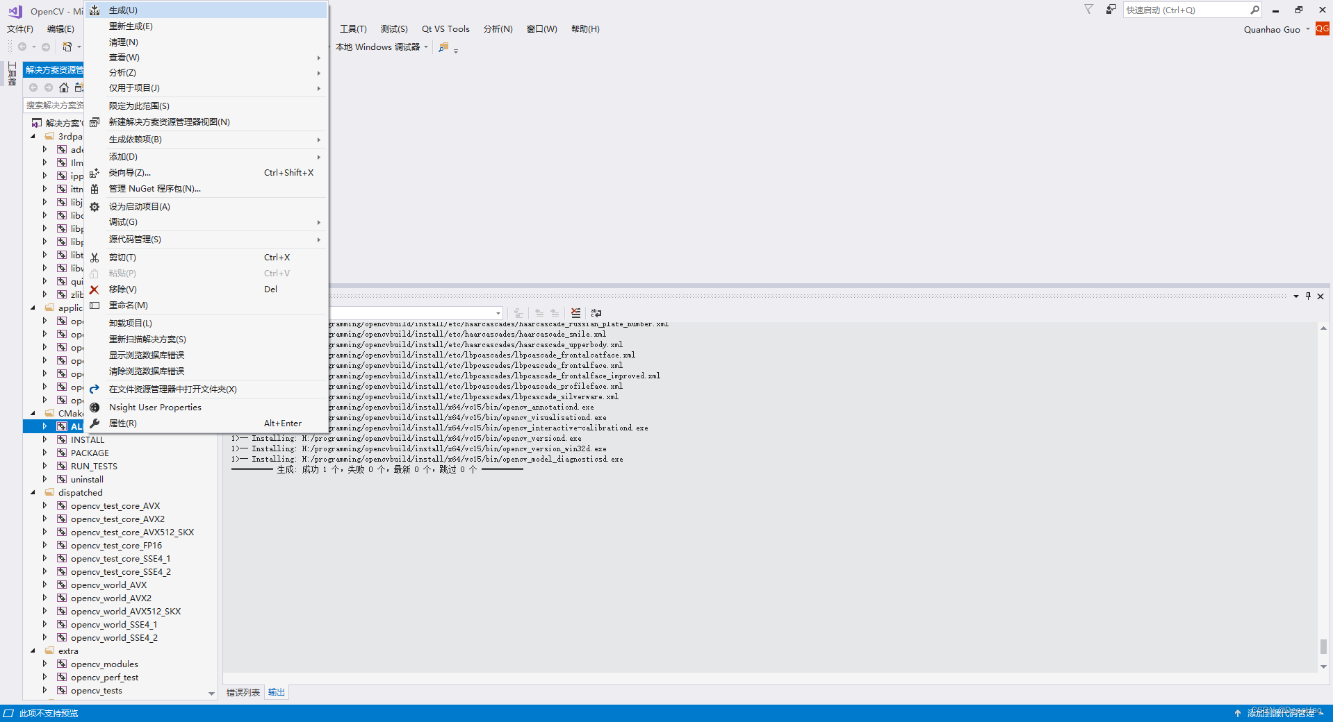Pin the Output panel with auto-hide icon
This screenshot has width=1333, height=722.
pos(1308,296)
